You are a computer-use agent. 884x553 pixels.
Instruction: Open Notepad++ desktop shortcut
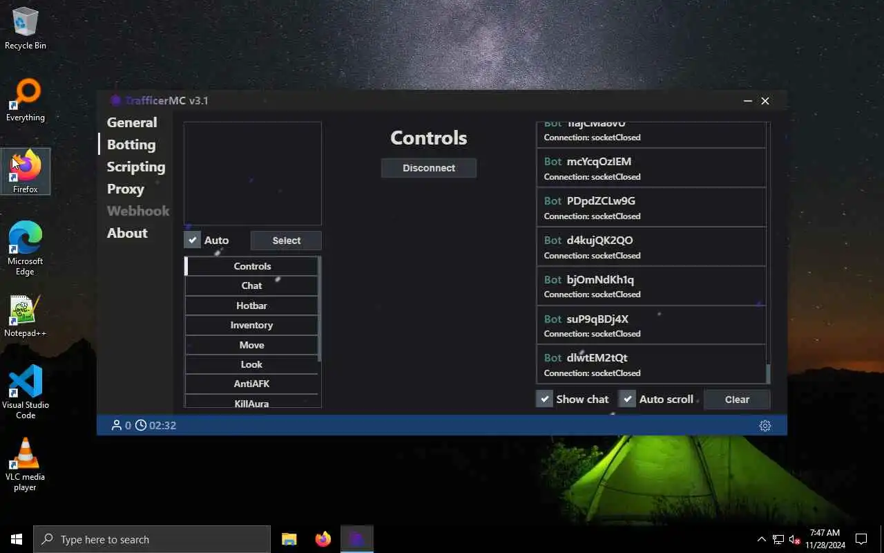[26, 317]
